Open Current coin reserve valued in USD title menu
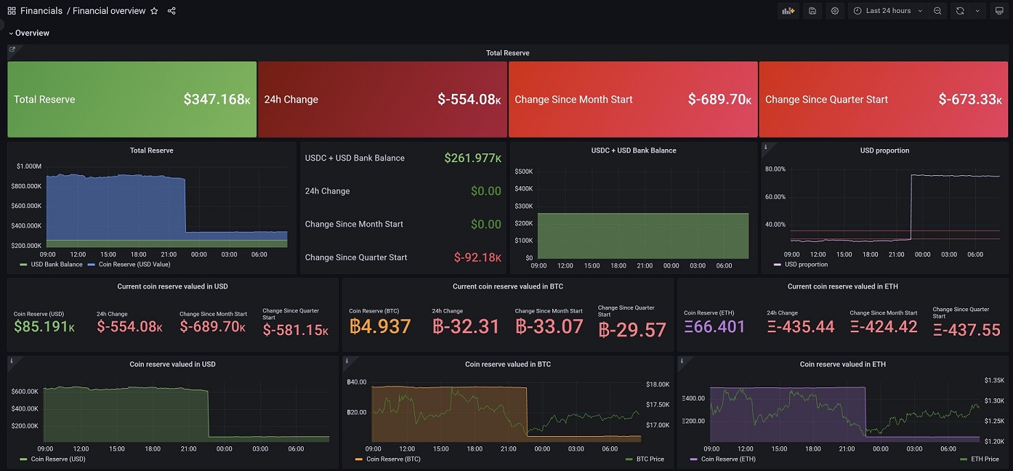The width and height of the screenshot is (1013, 471). [x=172, y=286]
